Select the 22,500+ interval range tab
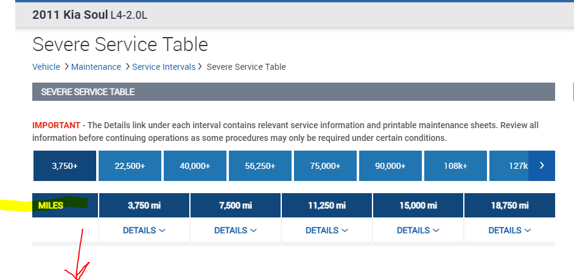 pos(130,165)
